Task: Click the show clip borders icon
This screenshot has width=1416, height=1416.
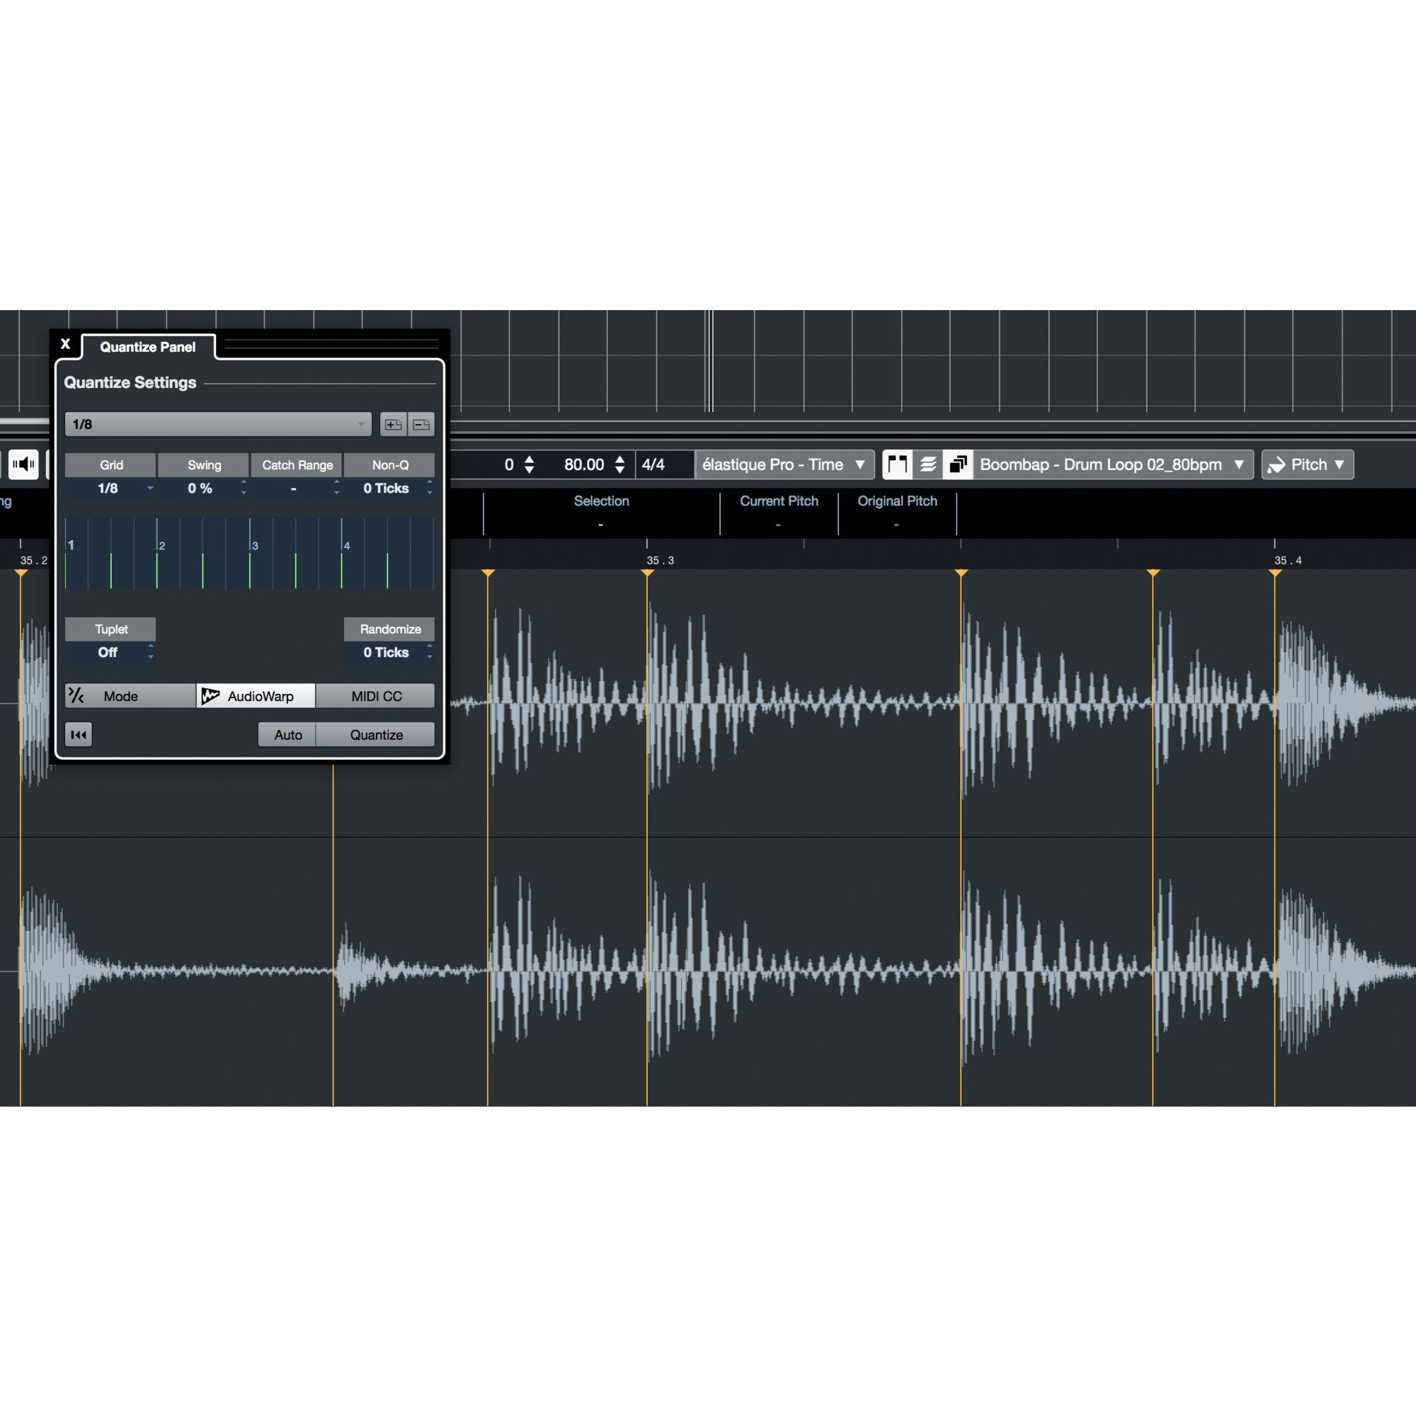Action: click(x=897, y=464)
